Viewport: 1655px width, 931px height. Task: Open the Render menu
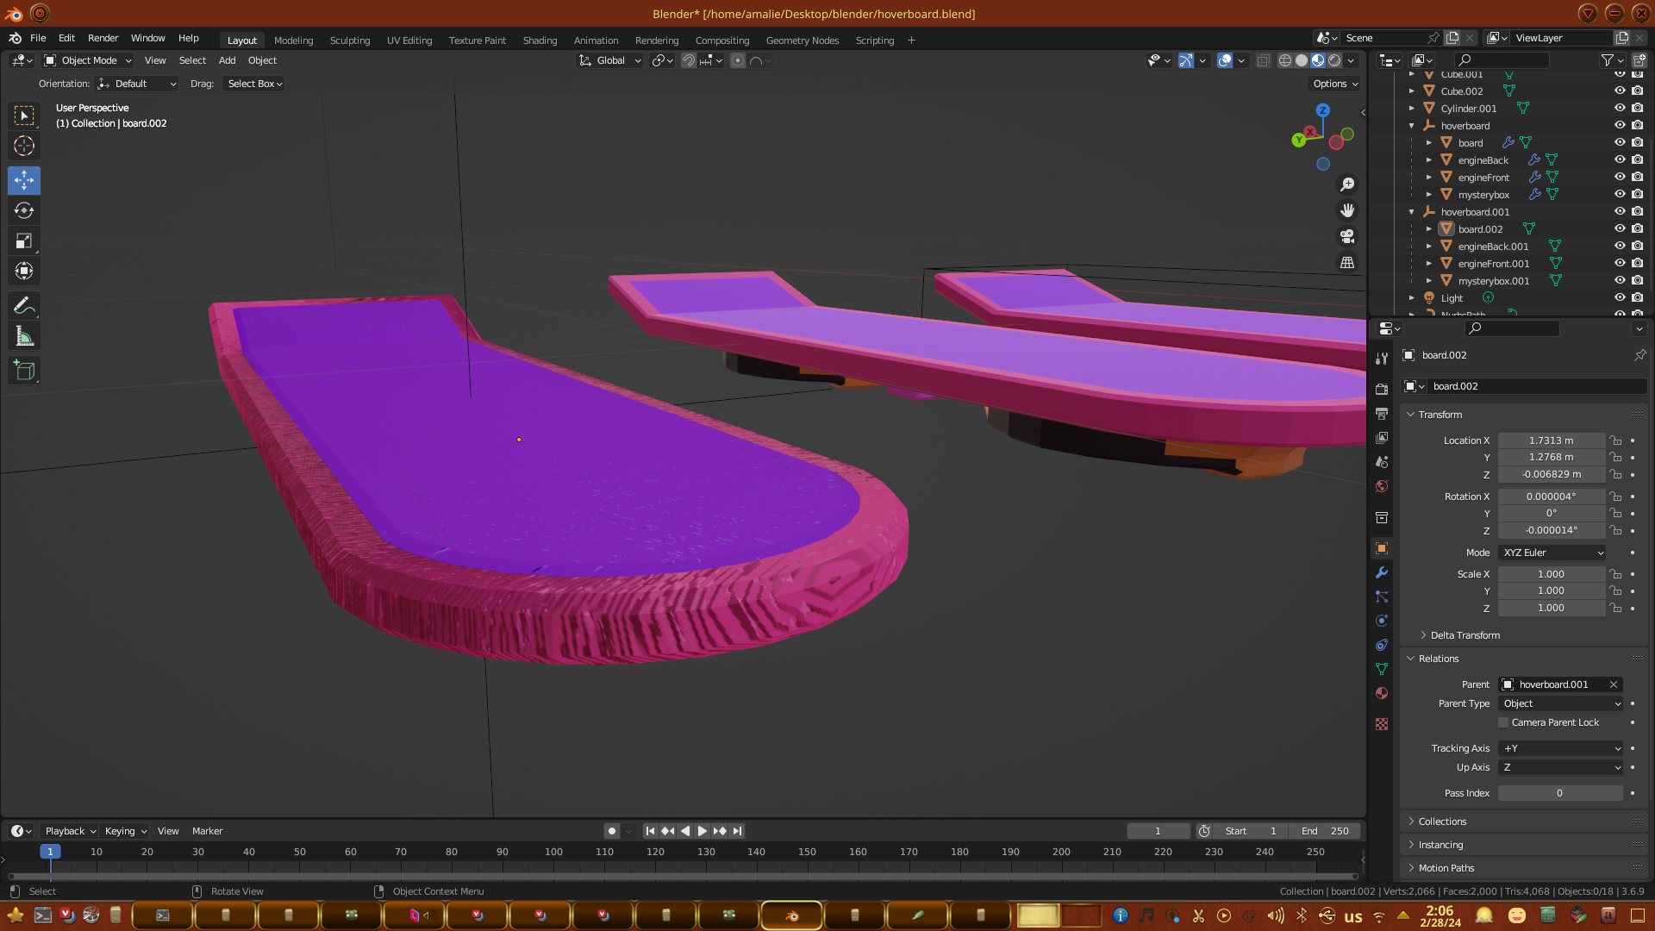coord(103,38)
